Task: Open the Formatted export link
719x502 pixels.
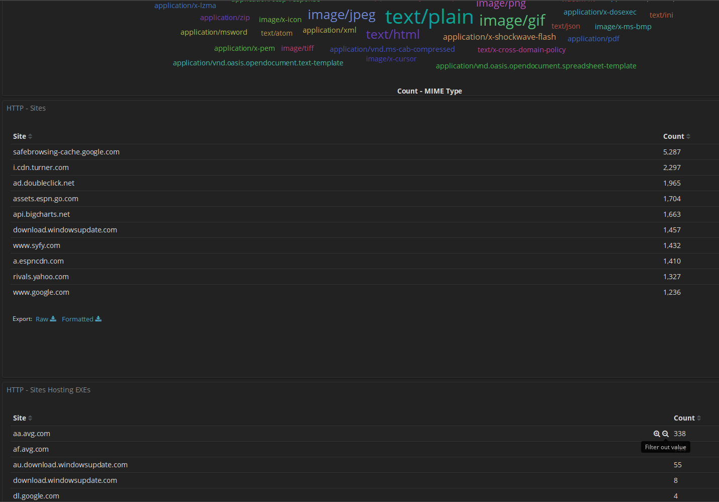Action: [77, 318]
